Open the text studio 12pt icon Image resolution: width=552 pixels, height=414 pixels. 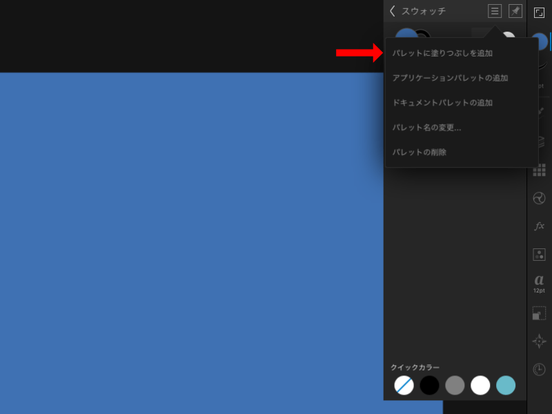539,284
